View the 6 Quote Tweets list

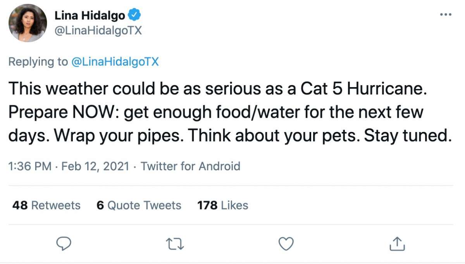[139, 205]
